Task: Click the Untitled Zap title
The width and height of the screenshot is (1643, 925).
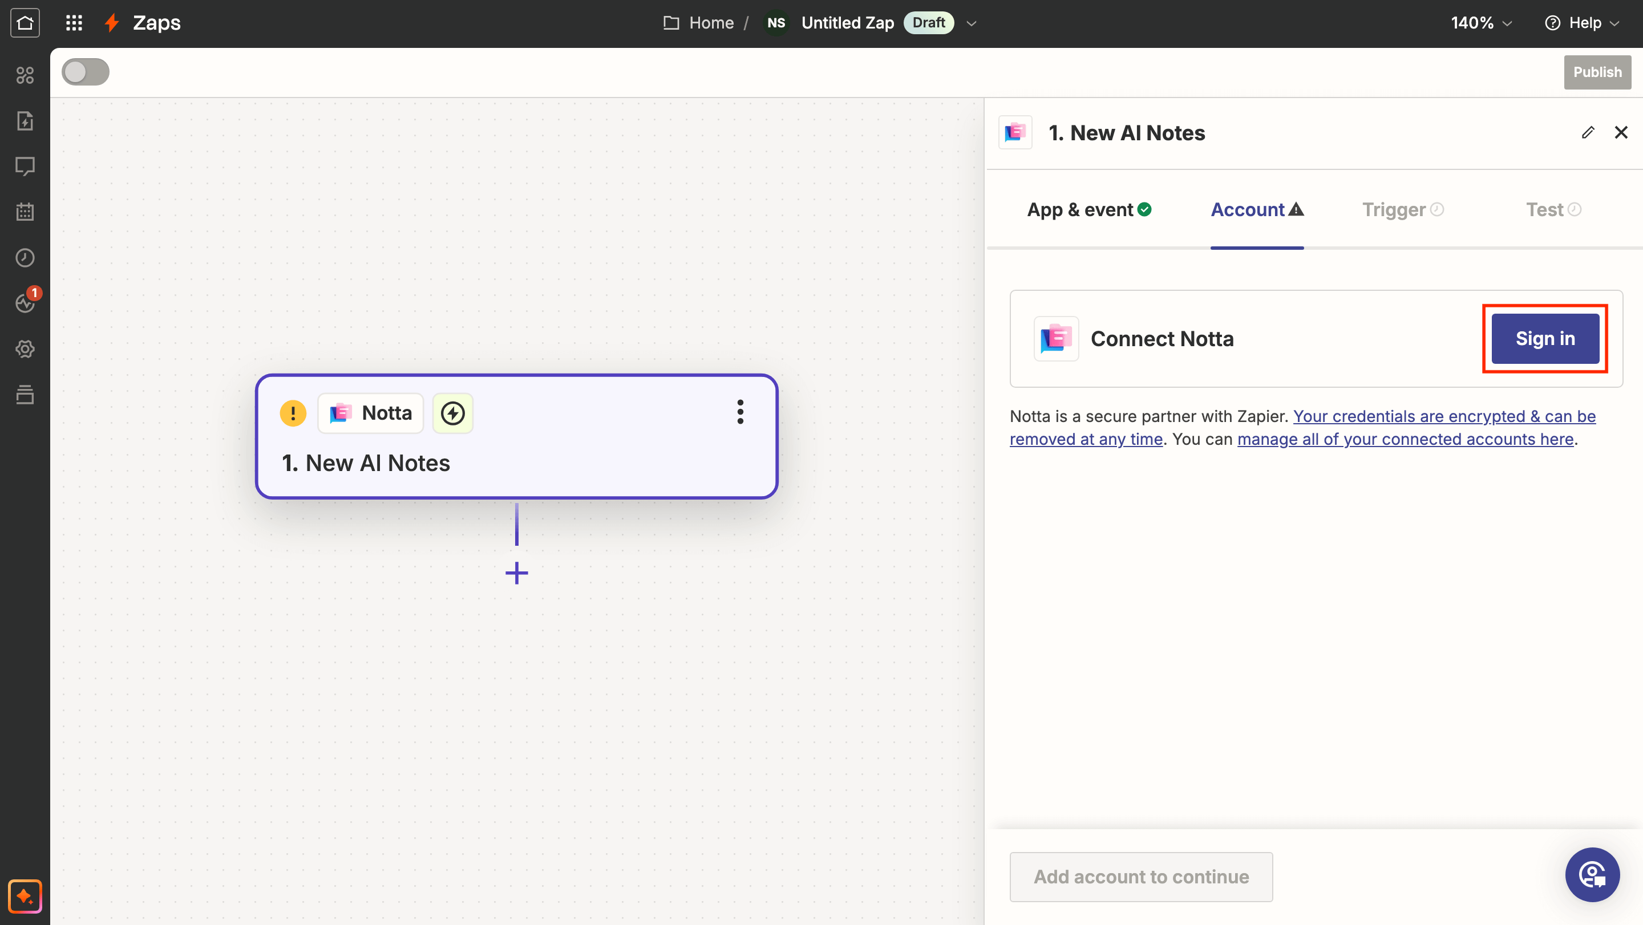Action: point(848,23)
